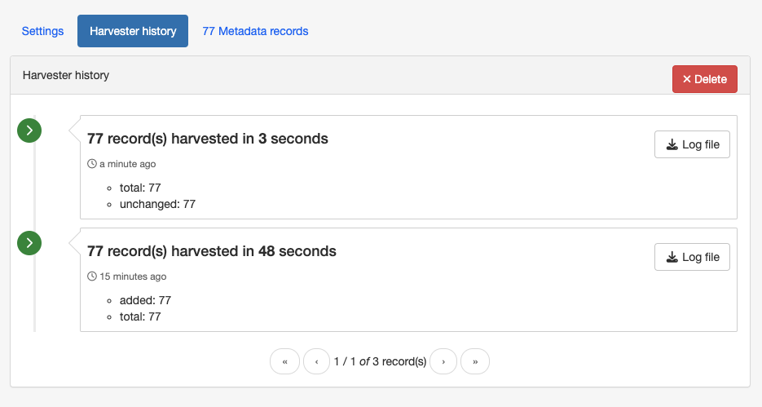The image size is (762, 407).
Task: Go to first page of records
Action: (x=284, y=361)
